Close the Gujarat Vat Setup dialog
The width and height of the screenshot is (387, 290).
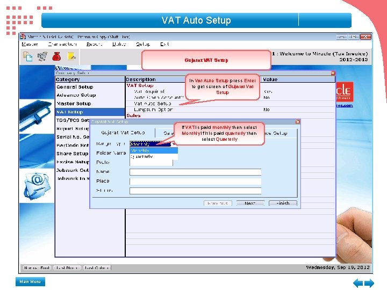[298, 121]
